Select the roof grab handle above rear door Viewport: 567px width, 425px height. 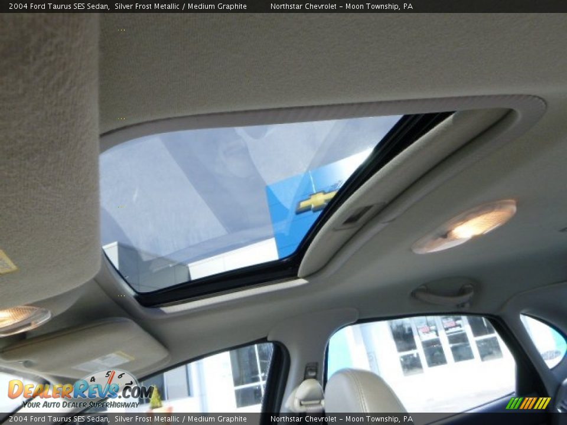444,293
